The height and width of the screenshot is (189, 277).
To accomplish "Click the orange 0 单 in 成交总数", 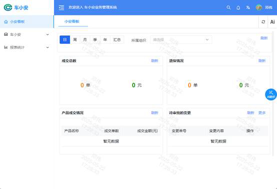I will [85, 85].
